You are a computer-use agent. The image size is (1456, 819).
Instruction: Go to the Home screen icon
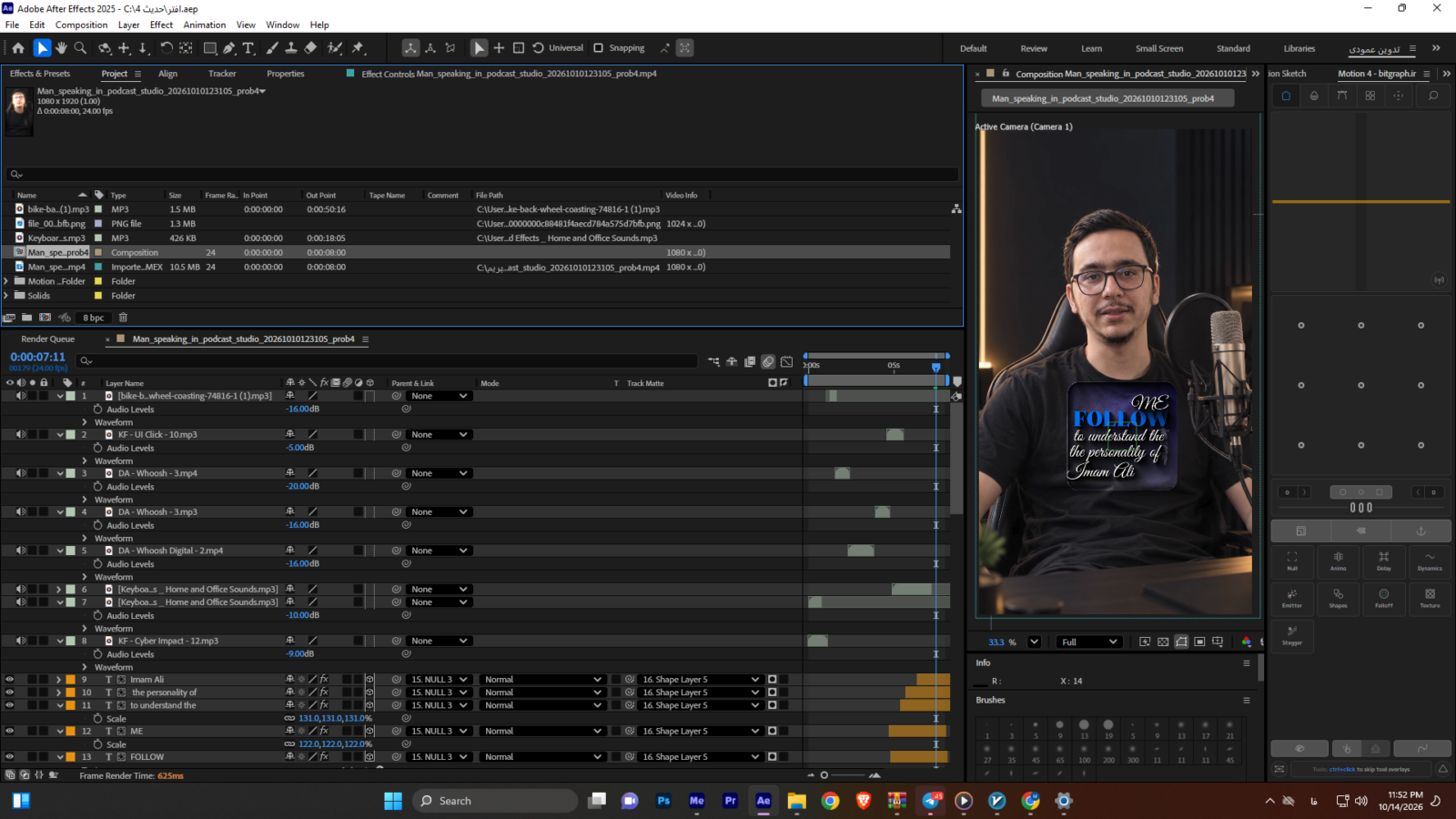coord(18,48)
